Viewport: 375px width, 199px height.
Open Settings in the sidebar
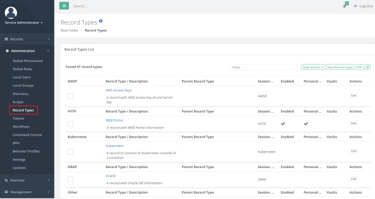click(x=19, y=160)
